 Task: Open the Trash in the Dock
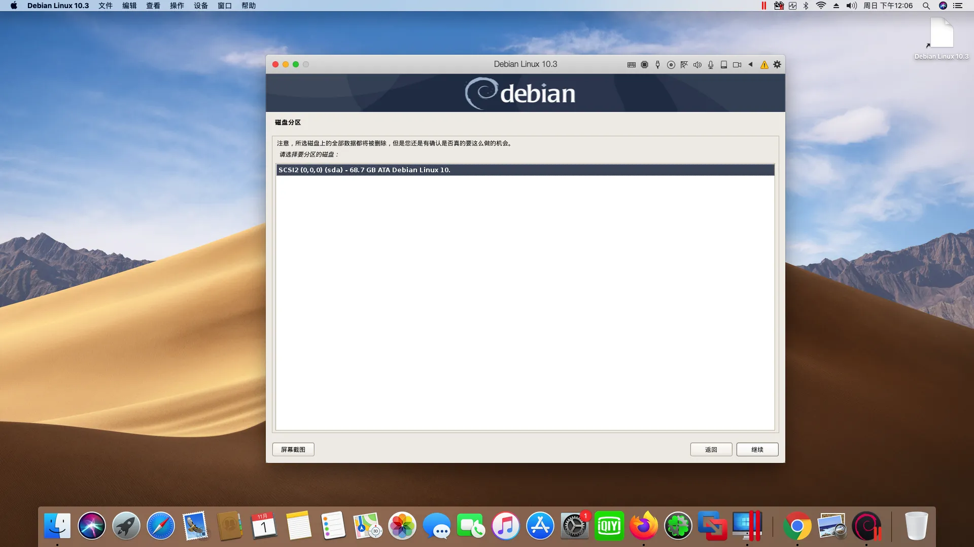[x=916, y=526]
